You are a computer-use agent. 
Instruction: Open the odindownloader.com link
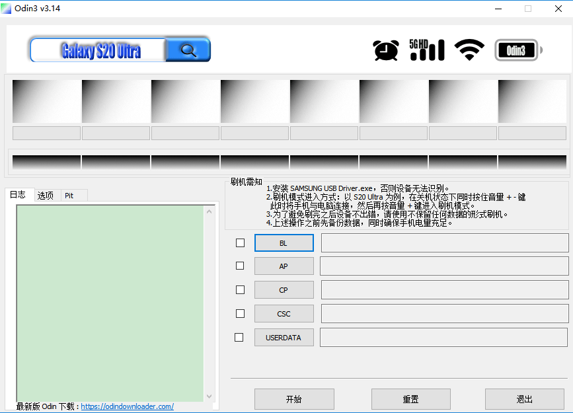[126, 406]
